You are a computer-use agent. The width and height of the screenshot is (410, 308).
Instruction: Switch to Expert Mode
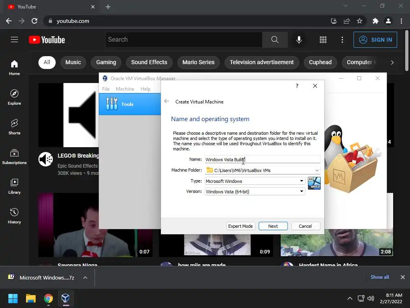point(240,226)
